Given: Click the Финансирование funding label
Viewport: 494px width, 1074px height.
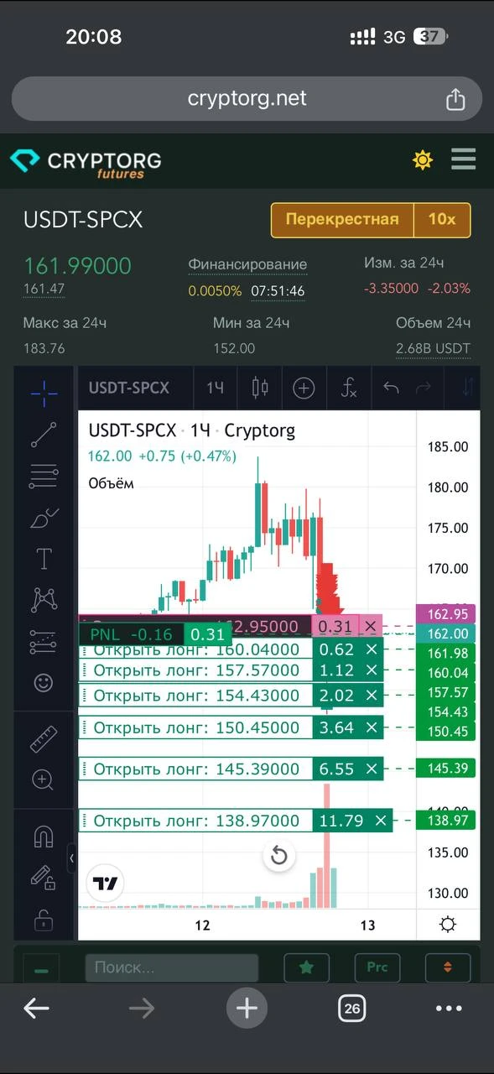Looking at the screenshot, I should pos(247,264).
